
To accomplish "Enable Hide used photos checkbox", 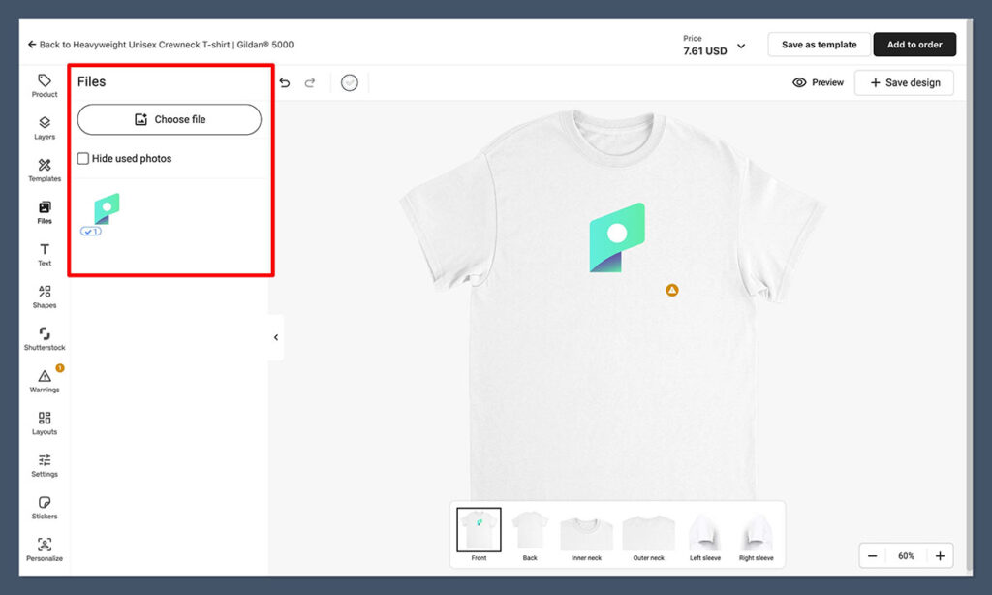I will 83,159.
